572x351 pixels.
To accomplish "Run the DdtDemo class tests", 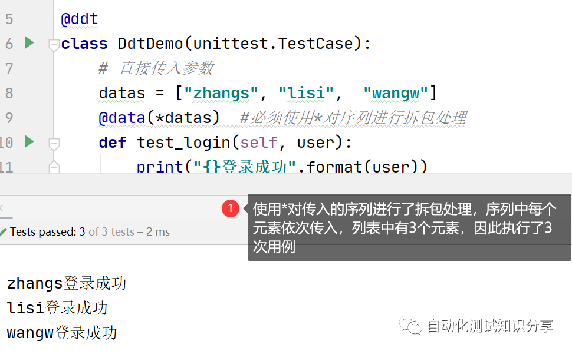I will click(x=29, y=42).
